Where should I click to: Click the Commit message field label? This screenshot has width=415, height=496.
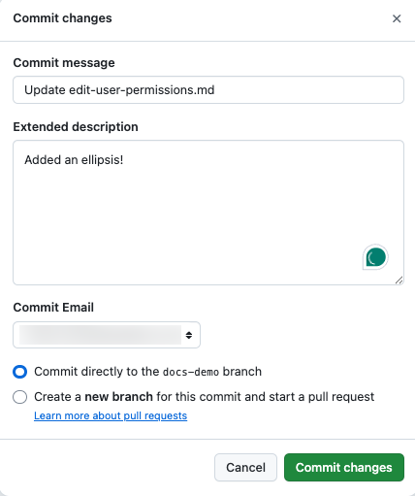(64, 63)
